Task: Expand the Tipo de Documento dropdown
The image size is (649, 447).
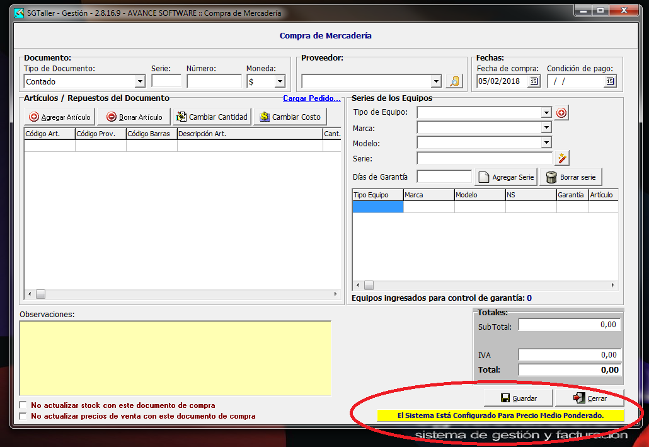Action: [139, 81]
